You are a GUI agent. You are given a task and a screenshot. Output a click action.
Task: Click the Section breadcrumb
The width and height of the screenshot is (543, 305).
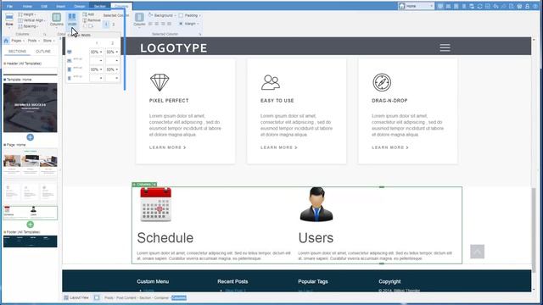145,297
